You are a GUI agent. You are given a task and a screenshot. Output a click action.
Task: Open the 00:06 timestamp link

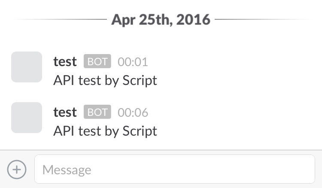coord(133,112)
